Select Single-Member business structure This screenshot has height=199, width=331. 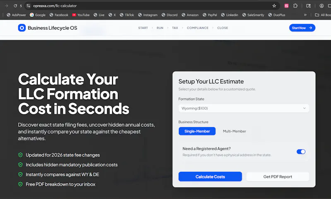click(197, 131)
